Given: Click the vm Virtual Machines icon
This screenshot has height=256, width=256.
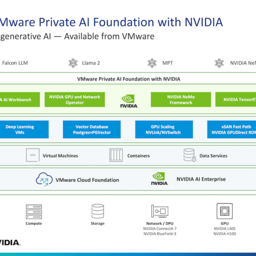Looking at the screenshot, I should [x=33, y=155].
